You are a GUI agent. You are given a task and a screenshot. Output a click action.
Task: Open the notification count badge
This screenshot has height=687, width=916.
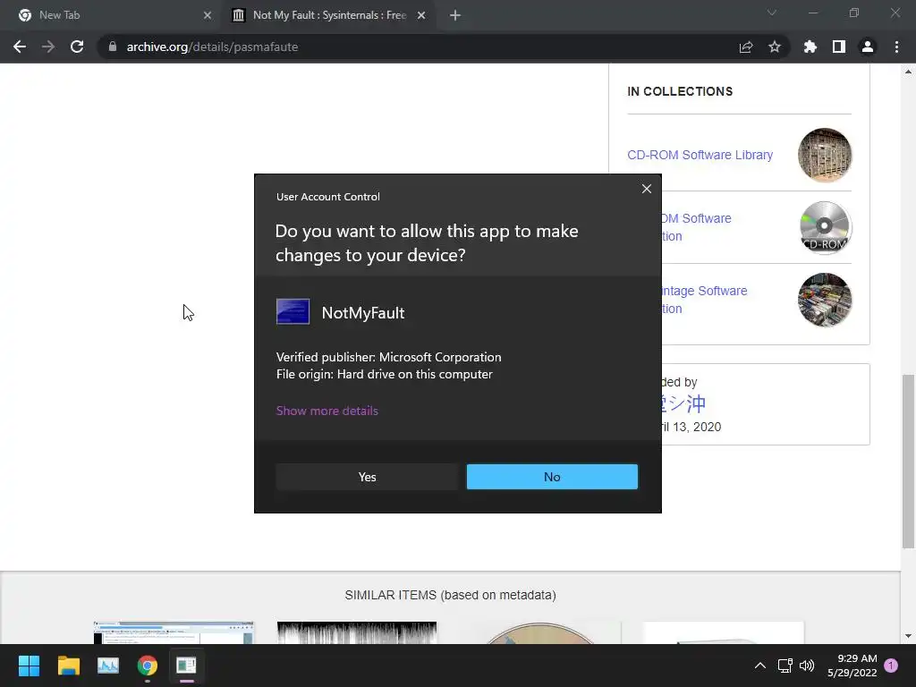tap(891, 665)
